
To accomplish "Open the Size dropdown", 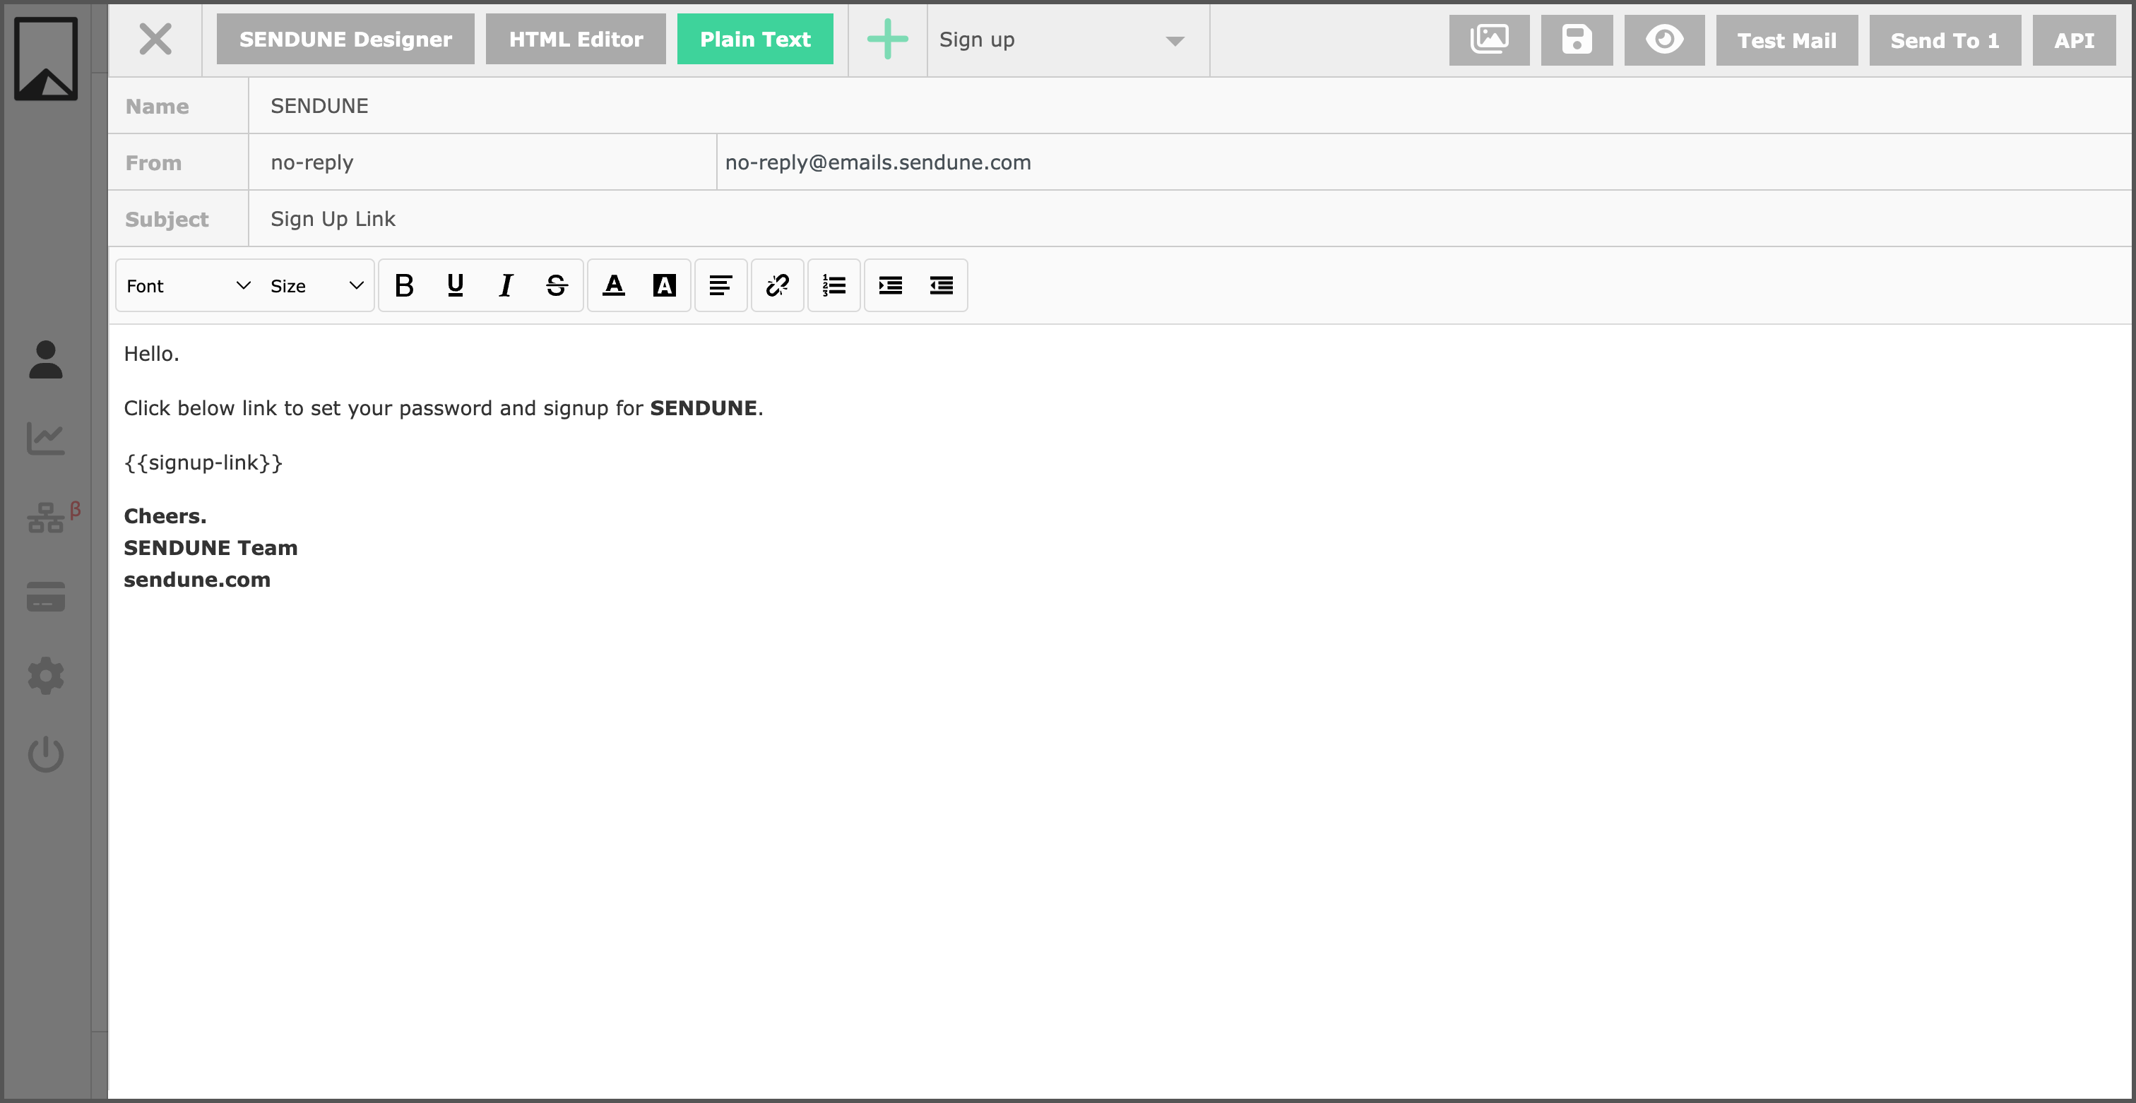I will [316, 286].
